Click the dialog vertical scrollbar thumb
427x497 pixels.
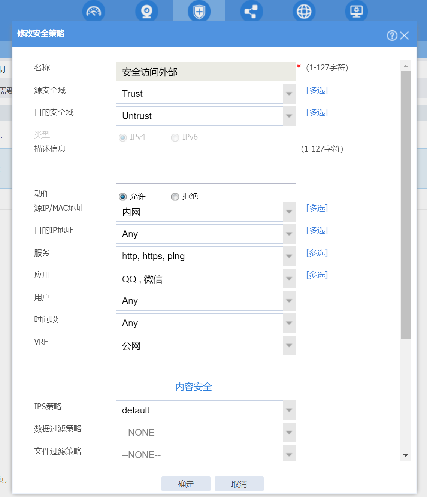406,205
